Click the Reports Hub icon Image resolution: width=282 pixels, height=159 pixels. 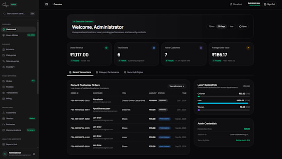click(4, 144)
